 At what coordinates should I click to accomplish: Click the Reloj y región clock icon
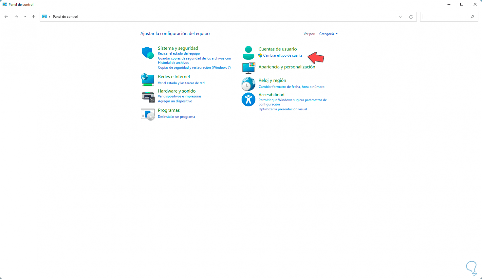[248, 84]
